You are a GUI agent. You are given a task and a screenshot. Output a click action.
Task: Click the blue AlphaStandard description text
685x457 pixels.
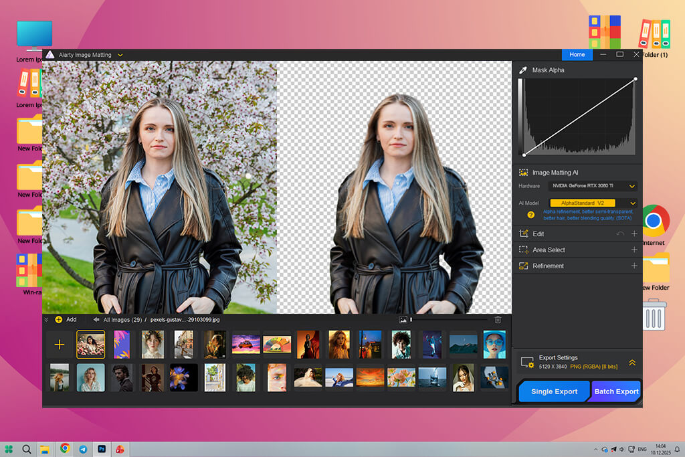click(x=587, y=215)
